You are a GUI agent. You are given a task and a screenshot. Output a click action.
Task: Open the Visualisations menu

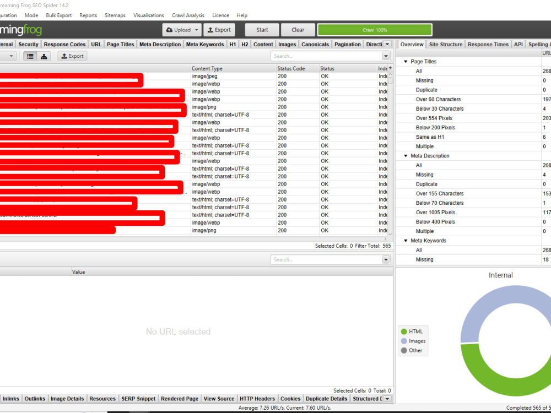149,15
